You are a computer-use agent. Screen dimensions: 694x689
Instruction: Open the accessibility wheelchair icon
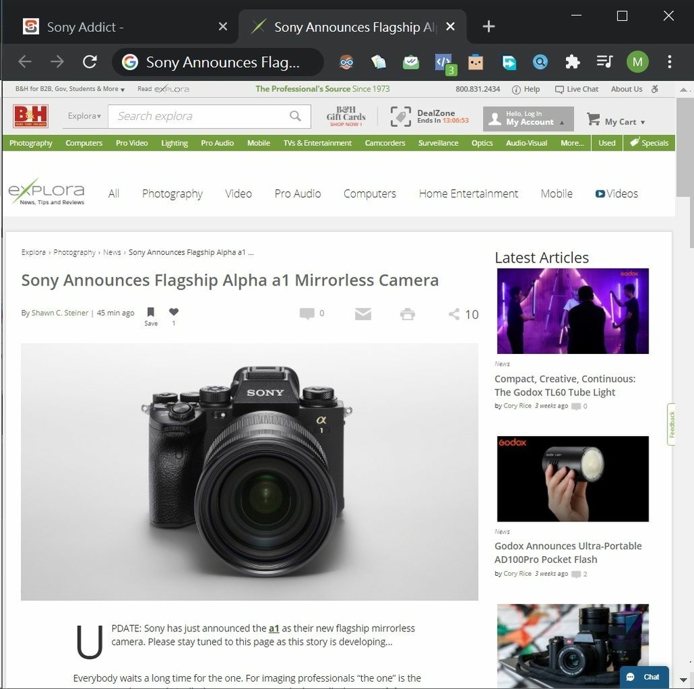(x=655, y=89)
